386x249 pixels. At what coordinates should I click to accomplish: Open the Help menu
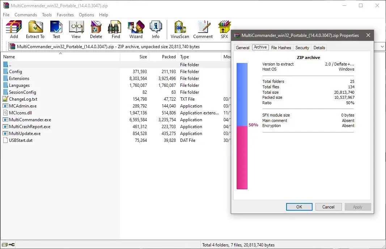pos(103,15)
